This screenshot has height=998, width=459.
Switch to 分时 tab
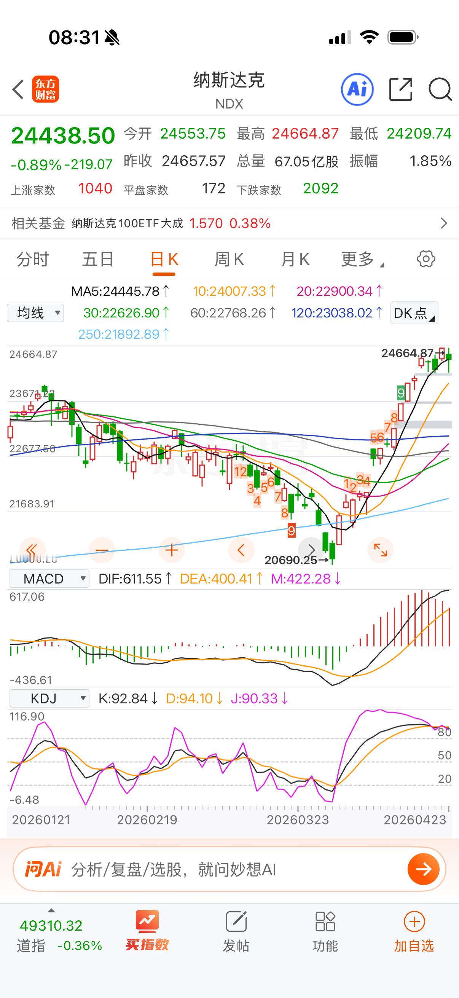[32, 259]
